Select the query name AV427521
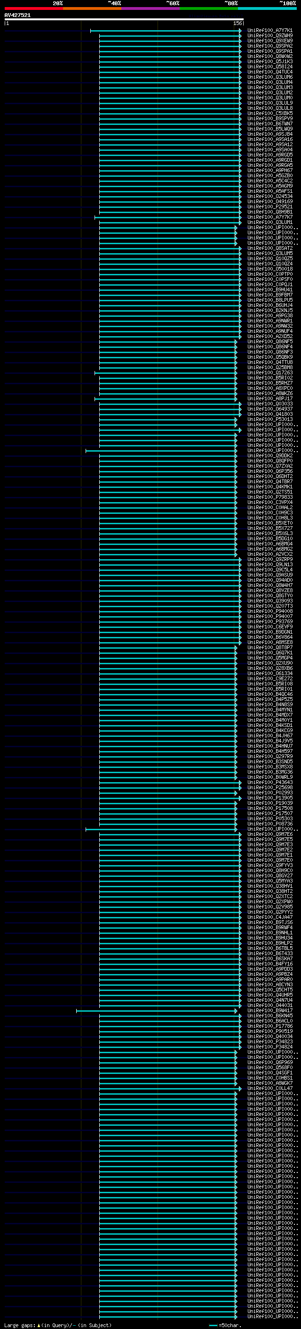 coord(17,15)
